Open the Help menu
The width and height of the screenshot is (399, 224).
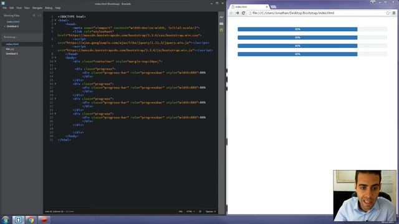[x=58, y=8]
